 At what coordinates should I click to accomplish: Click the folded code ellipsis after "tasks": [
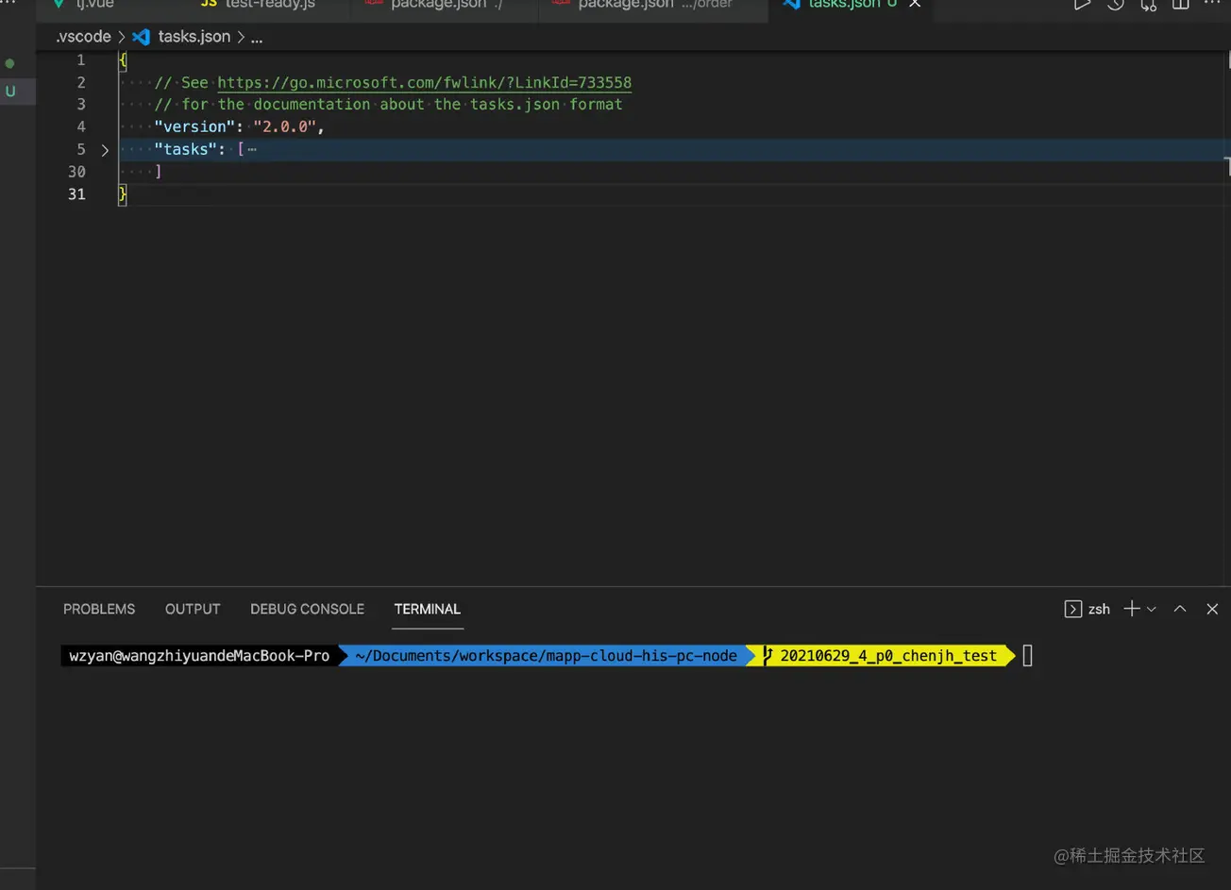tap(252, 149)
